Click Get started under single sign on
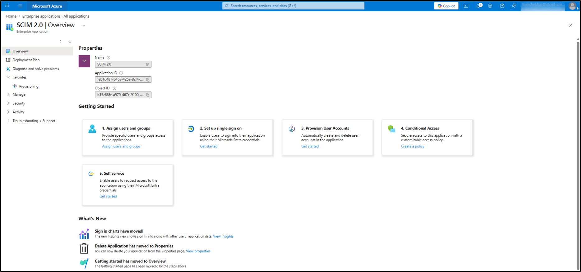The height and width of the screenshot is (272, 581). coord(209,146)
